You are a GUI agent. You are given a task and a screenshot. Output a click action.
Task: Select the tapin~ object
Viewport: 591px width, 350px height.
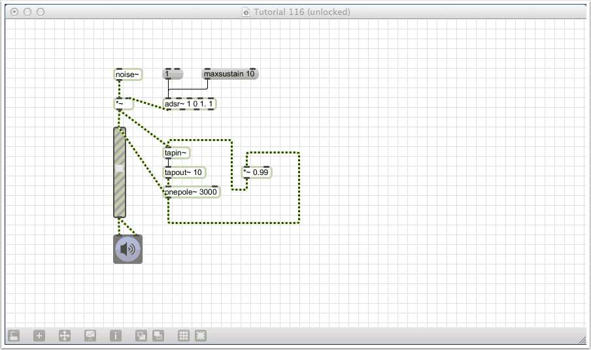click(177, 153)
